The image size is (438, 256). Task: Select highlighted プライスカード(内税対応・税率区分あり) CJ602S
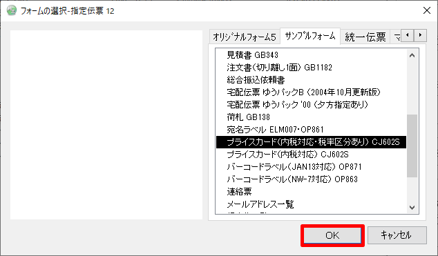tap(311, 142)
